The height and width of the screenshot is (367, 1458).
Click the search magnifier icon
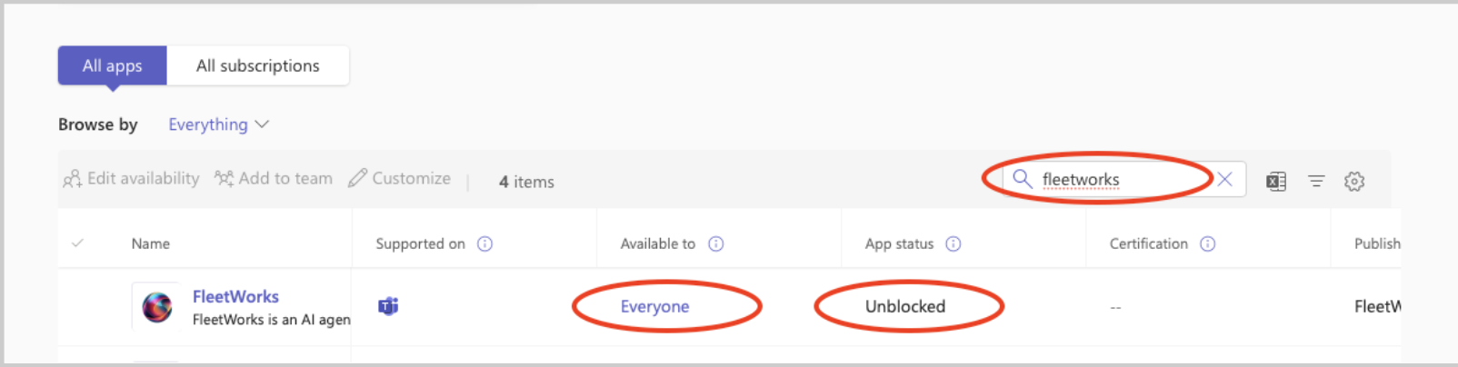(x=1023, y=179)
